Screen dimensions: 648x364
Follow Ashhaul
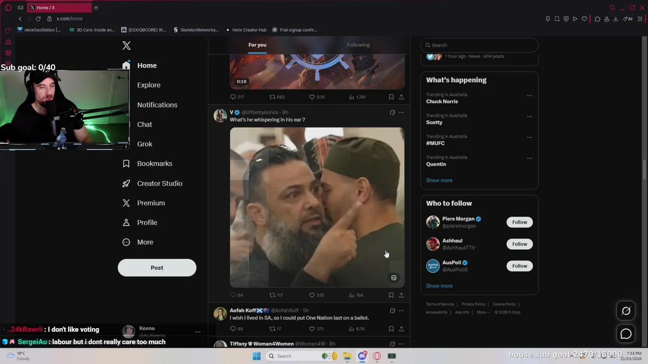pyautogui.click(x=519, y=244)
